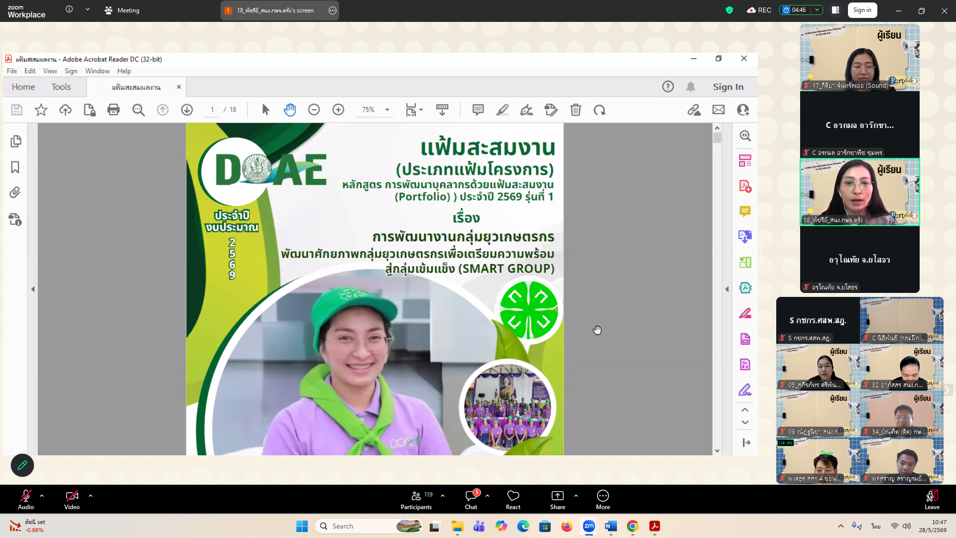
Task: Expand share options caret
Action: [576, 496]
